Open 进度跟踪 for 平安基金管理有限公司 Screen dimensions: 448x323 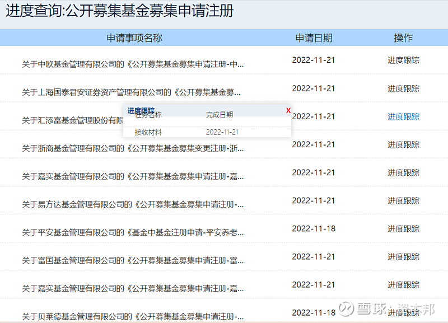(x=404, y=228)
